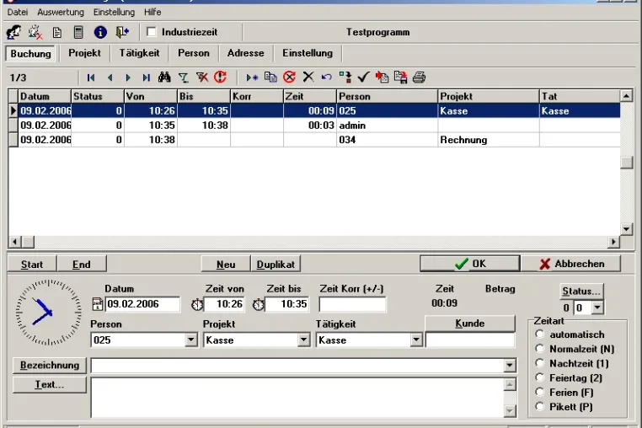
Task: Post changes with checkmark icon
Action: (x=364, y=77)
